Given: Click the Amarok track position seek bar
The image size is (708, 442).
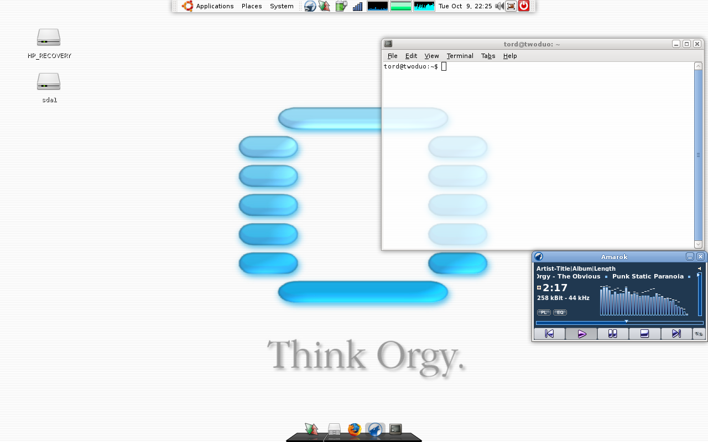Looking at the screenshot, I should point(619,323).
